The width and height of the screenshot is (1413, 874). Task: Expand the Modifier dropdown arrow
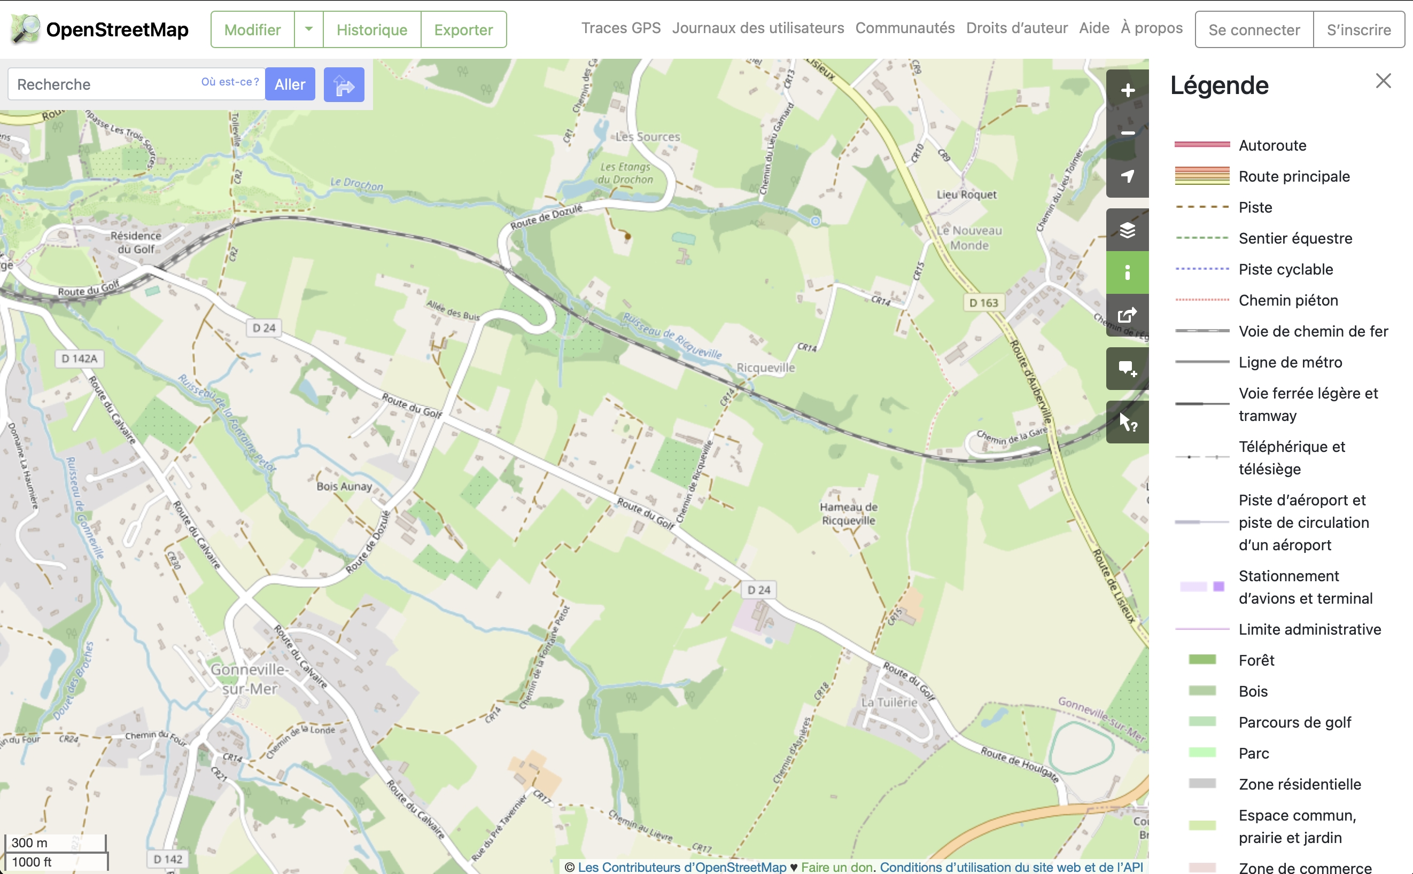coord(309,29)
